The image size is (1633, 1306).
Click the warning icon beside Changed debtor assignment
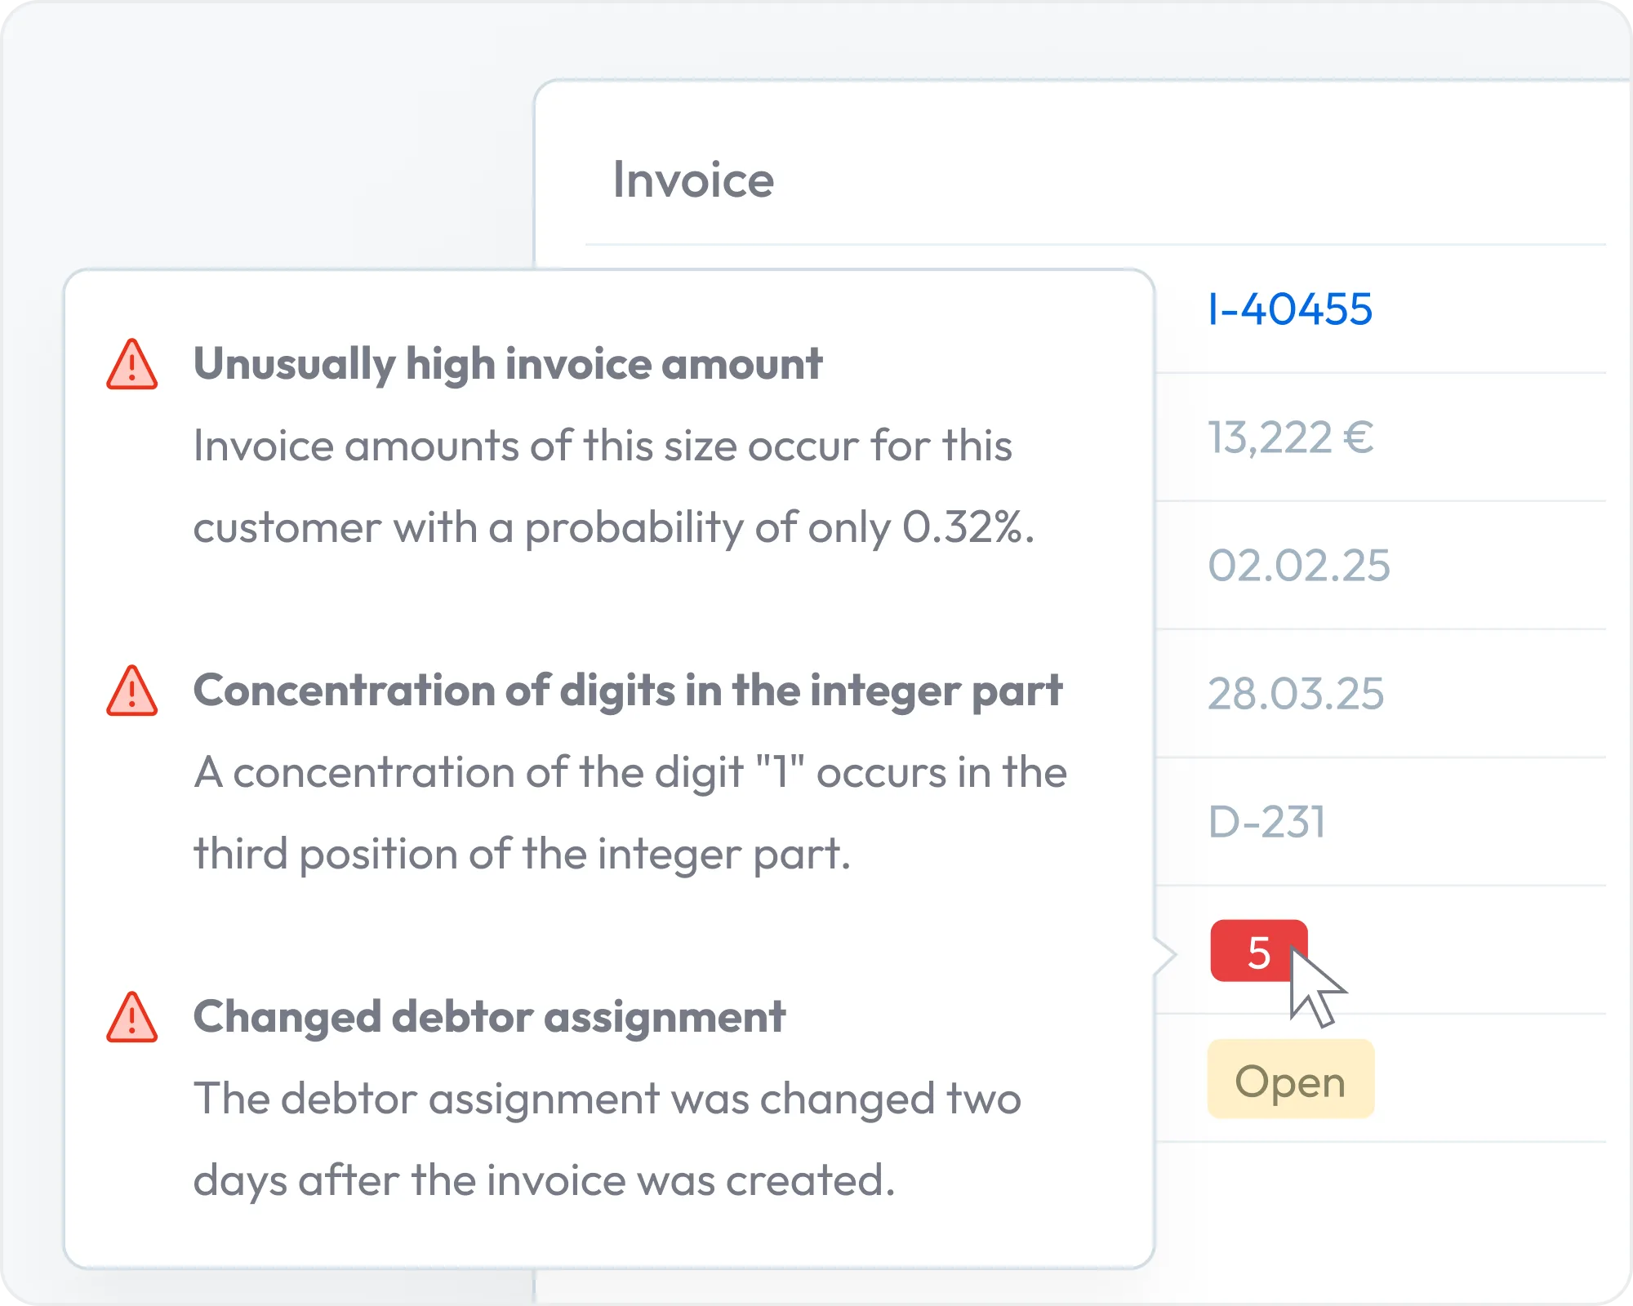(131, 1018)
